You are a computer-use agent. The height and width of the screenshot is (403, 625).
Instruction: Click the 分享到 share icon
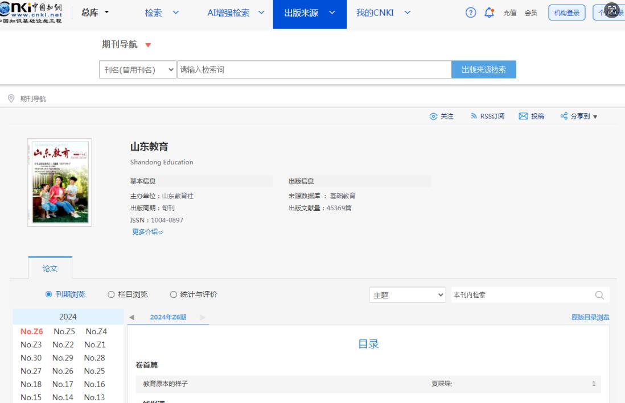(x=564, y=116)
